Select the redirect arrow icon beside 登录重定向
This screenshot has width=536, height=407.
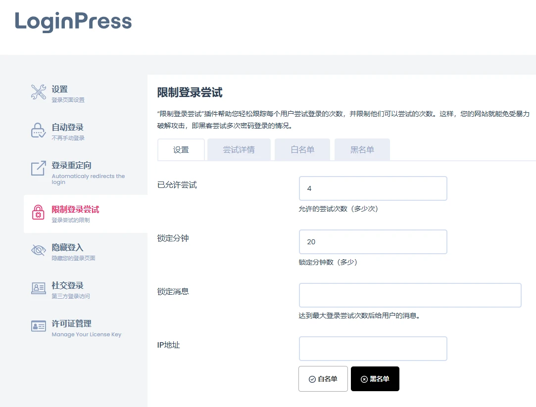[38, 169]
